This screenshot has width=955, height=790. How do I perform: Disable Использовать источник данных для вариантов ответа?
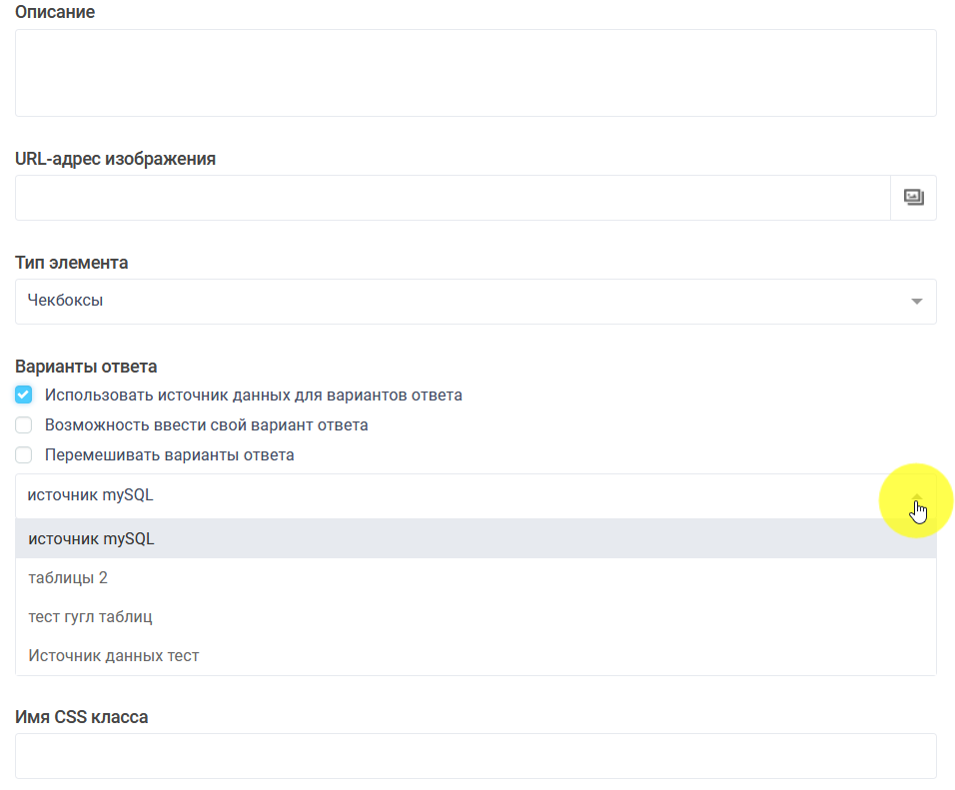pyautogui.click(x=23, y=395)
